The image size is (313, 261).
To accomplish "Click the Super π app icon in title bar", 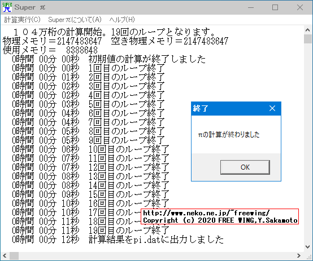I will click(x=7, y=7).
